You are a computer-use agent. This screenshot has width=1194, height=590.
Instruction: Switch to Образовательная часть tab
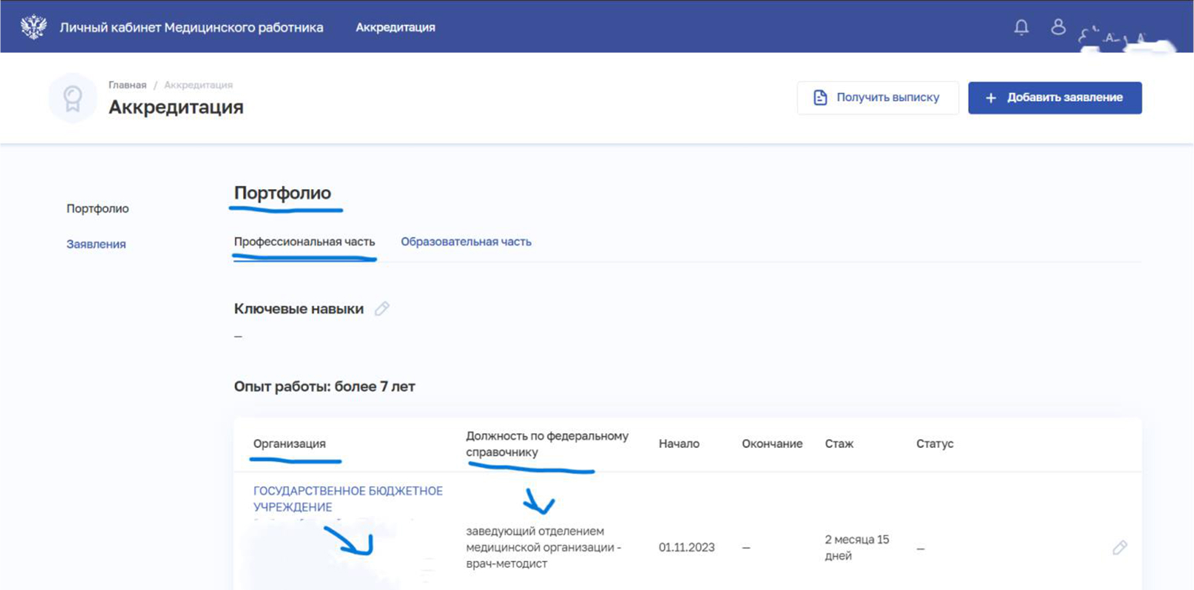click(x=466, y=242)
